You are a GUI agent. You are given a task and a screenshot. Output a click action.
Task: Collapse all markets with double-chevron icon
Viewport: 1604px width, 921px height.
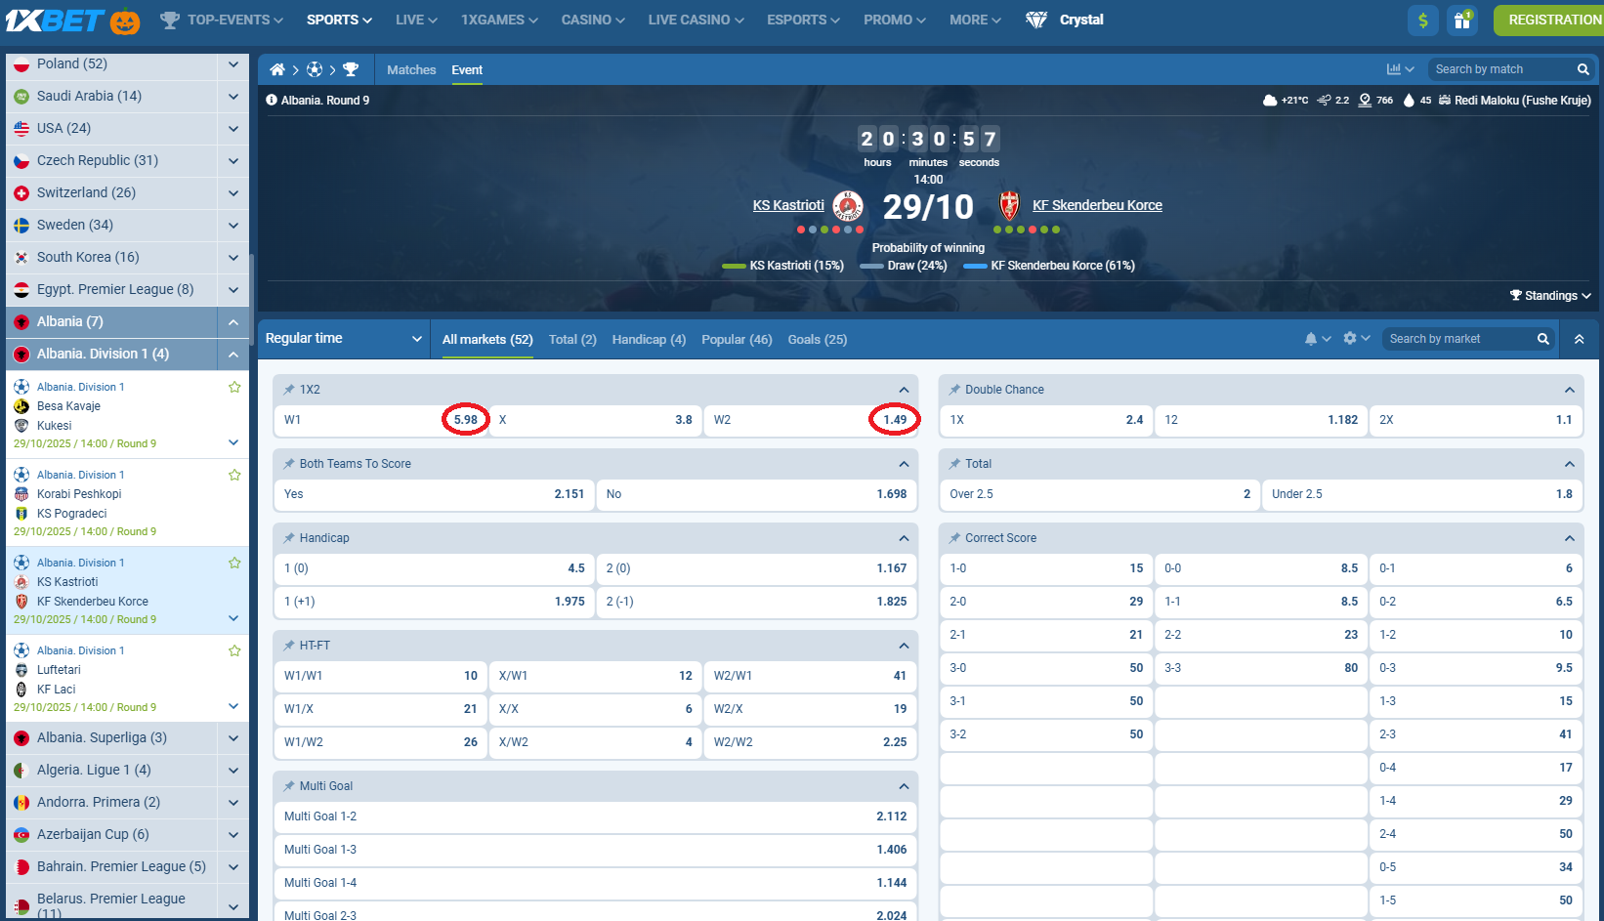click(x=1579, y=338)
